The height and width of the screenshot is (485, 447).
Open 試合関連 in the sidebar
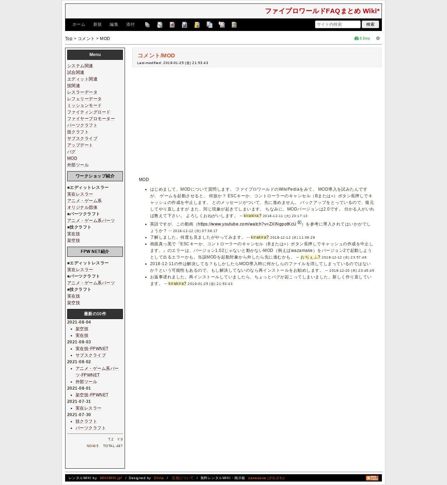76,72
